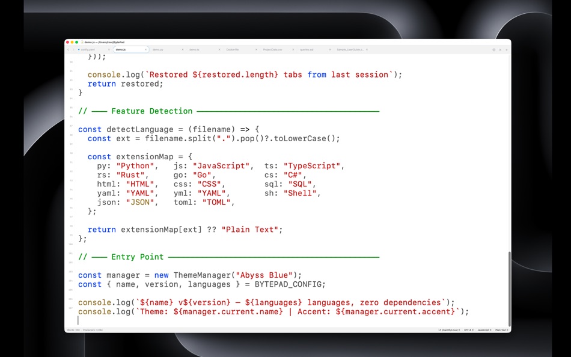The height and width of the screenshot is (357, 571).
Task: Close the demo.py tab with its X
Action: 182,49
